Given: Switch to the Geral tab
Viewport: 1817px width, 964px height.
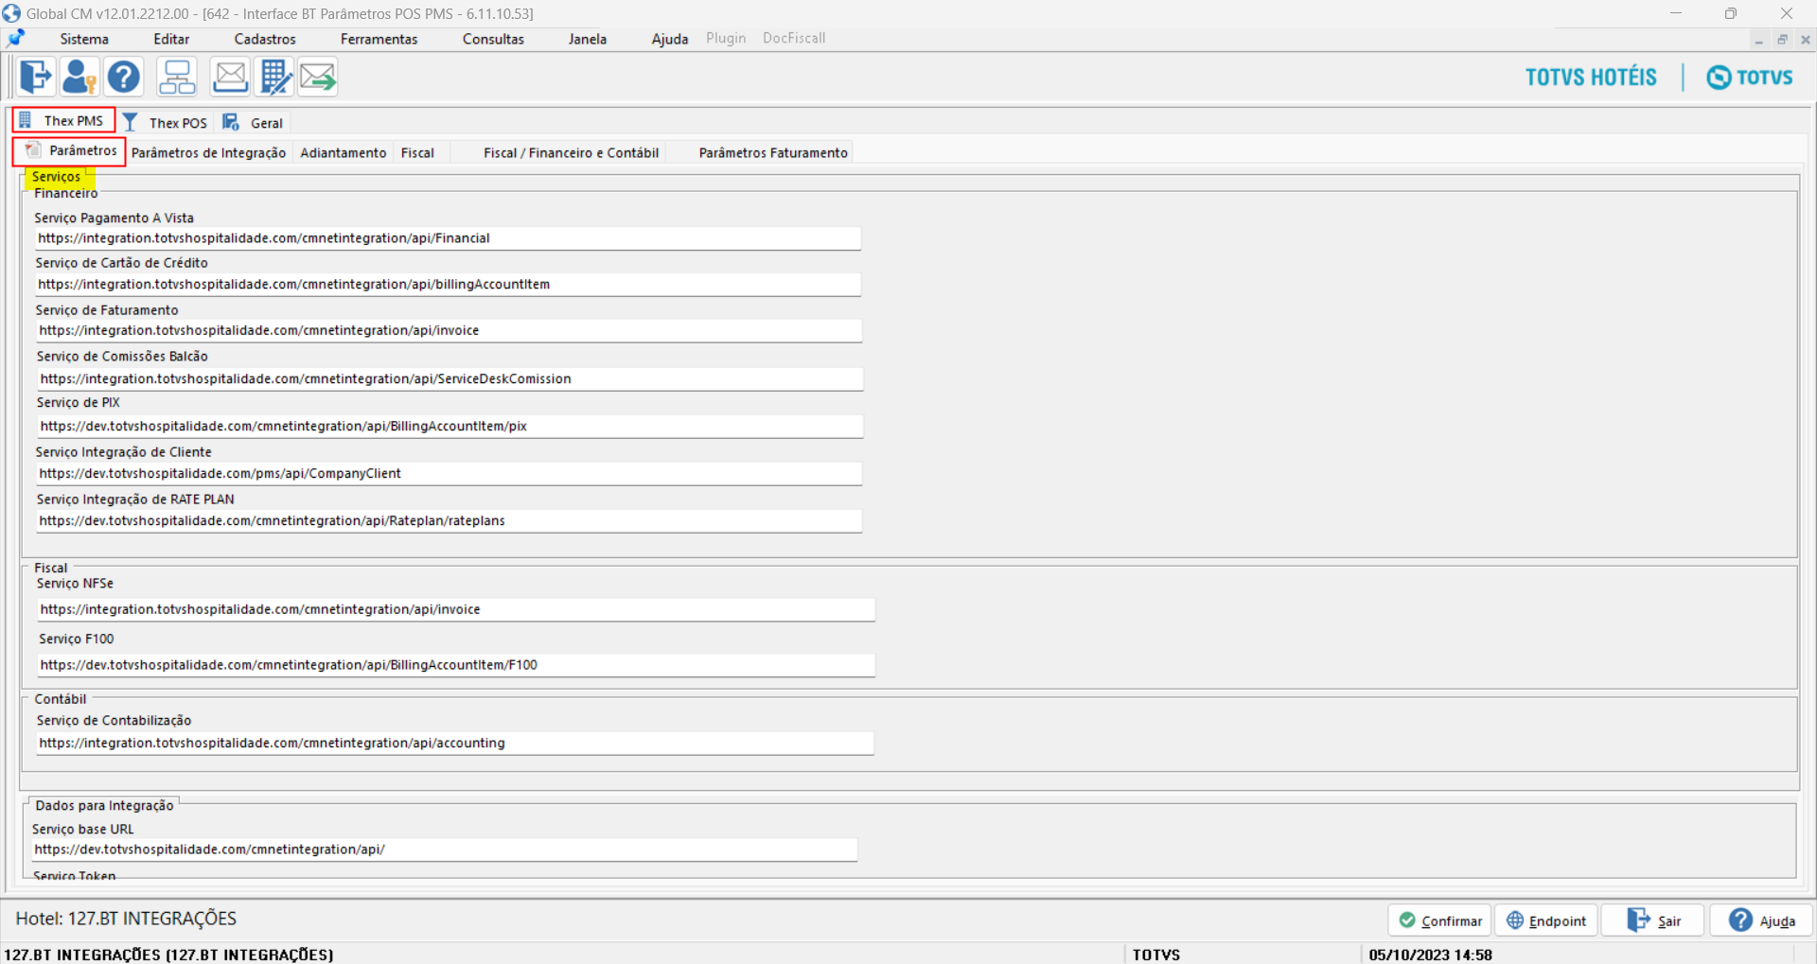Looking at the screenshot, I should pos(254,122).
